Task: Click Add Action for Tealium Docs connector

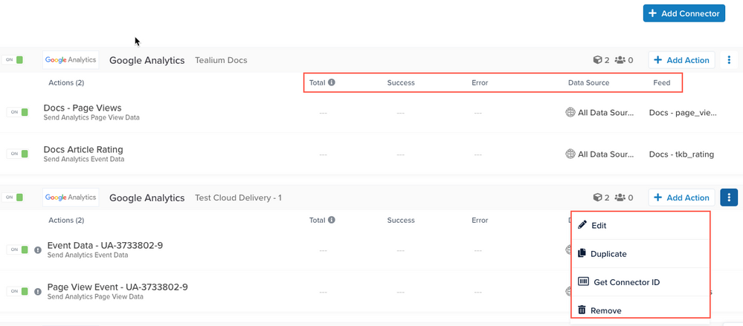Action: [x=681, y=60]
